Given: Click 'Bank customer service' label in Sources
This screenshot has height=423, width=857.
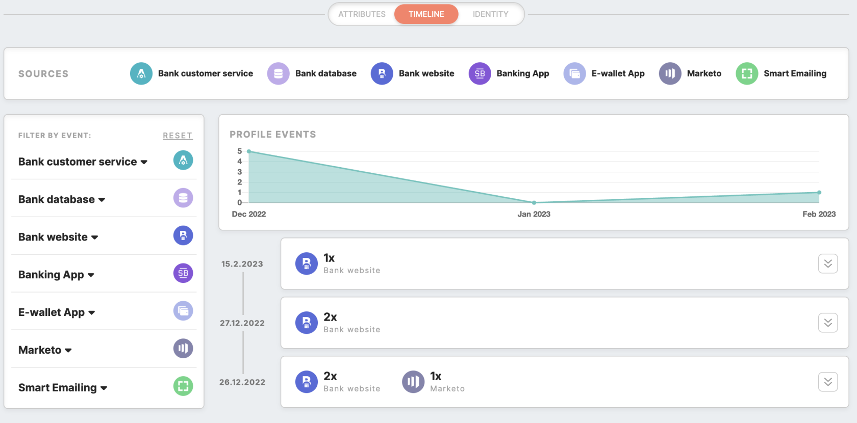Looking at the screenshot, I should click(206, 73).
